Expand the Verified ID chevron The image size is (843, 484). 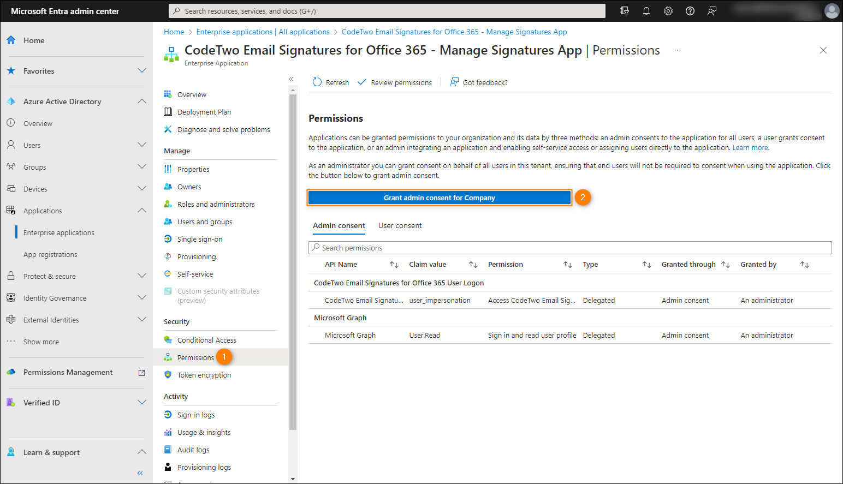142,402
